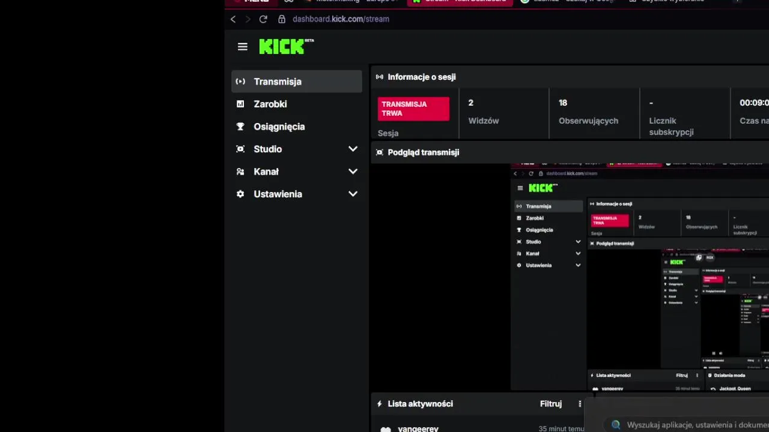Click the dashboard.kick.com/stream address bar
The image size is (769, 432).
341,19
